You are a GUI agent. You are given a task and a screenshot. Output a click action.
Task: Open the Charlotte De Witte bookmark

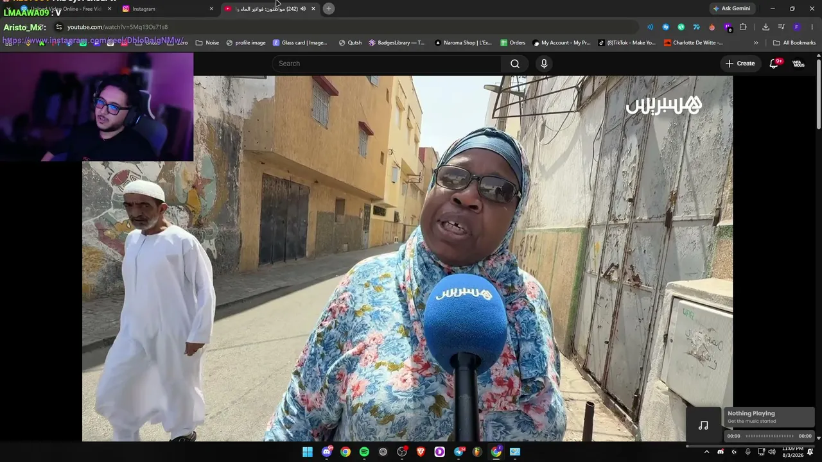pyautogui.click(x=694, y=43)
